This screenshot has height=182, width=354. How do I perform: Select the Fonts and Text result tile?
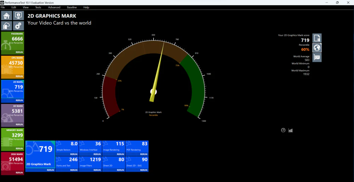67,163
